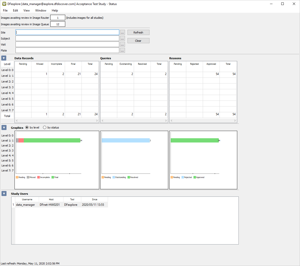Open the Visit selection browse button
The width and height of the screenshot is (300, 266).
coord(122,44)
